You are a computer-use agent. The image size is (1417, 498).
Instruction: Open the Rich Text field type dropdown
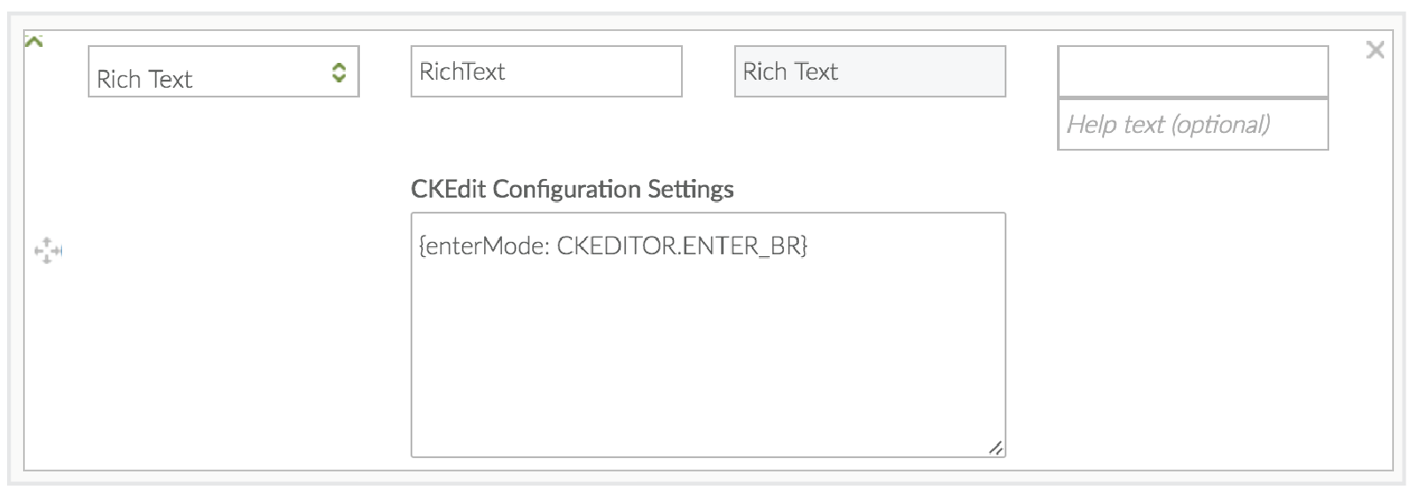pyautogui.click(x=223, y=72)
